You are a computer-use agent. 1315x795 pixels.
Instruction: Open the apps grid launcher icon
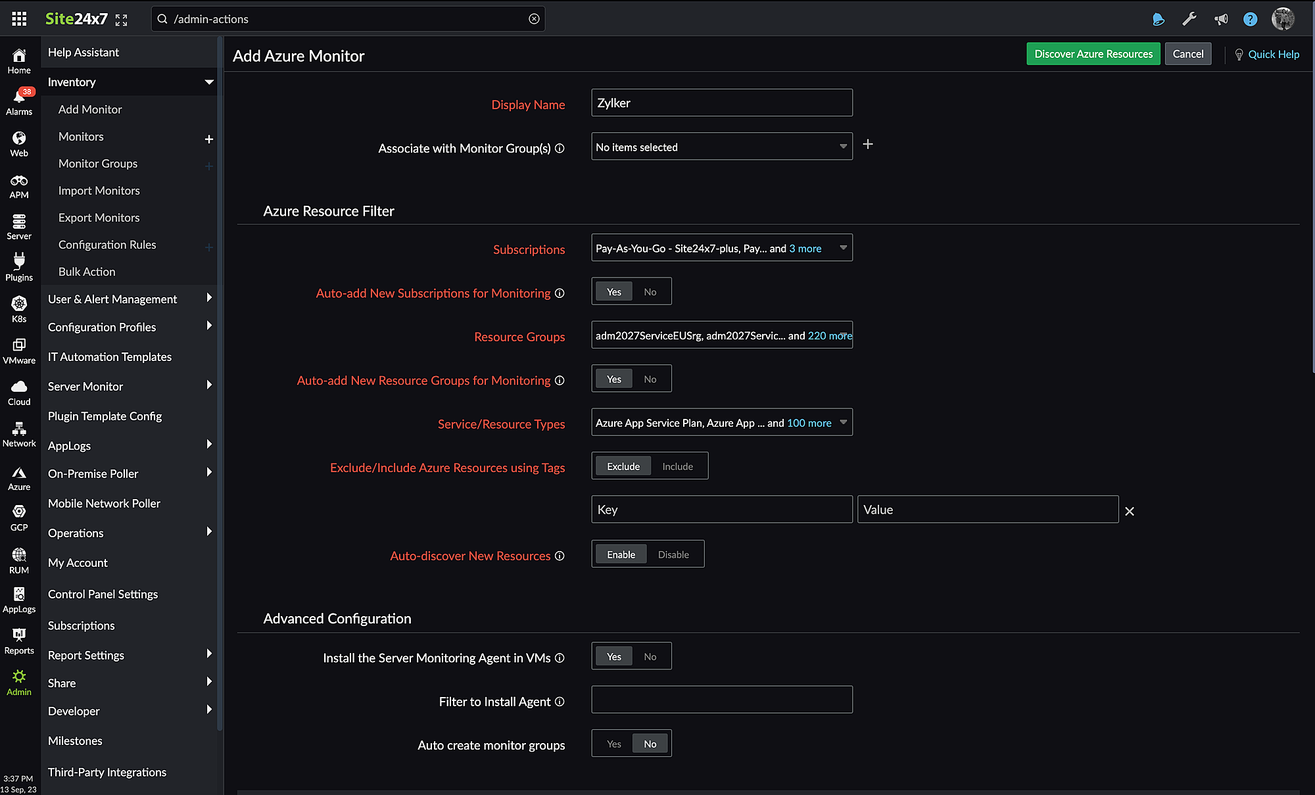click(x=19, y=18)
